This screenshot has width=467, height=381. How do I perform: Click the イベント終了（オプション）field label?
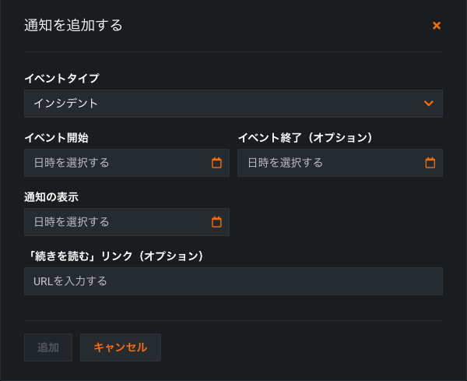pyautogui.click(x=305, y=138)
